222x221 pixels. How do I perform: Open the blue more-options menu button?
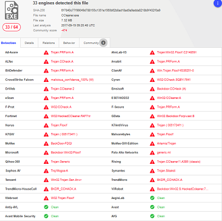[218, 3]
